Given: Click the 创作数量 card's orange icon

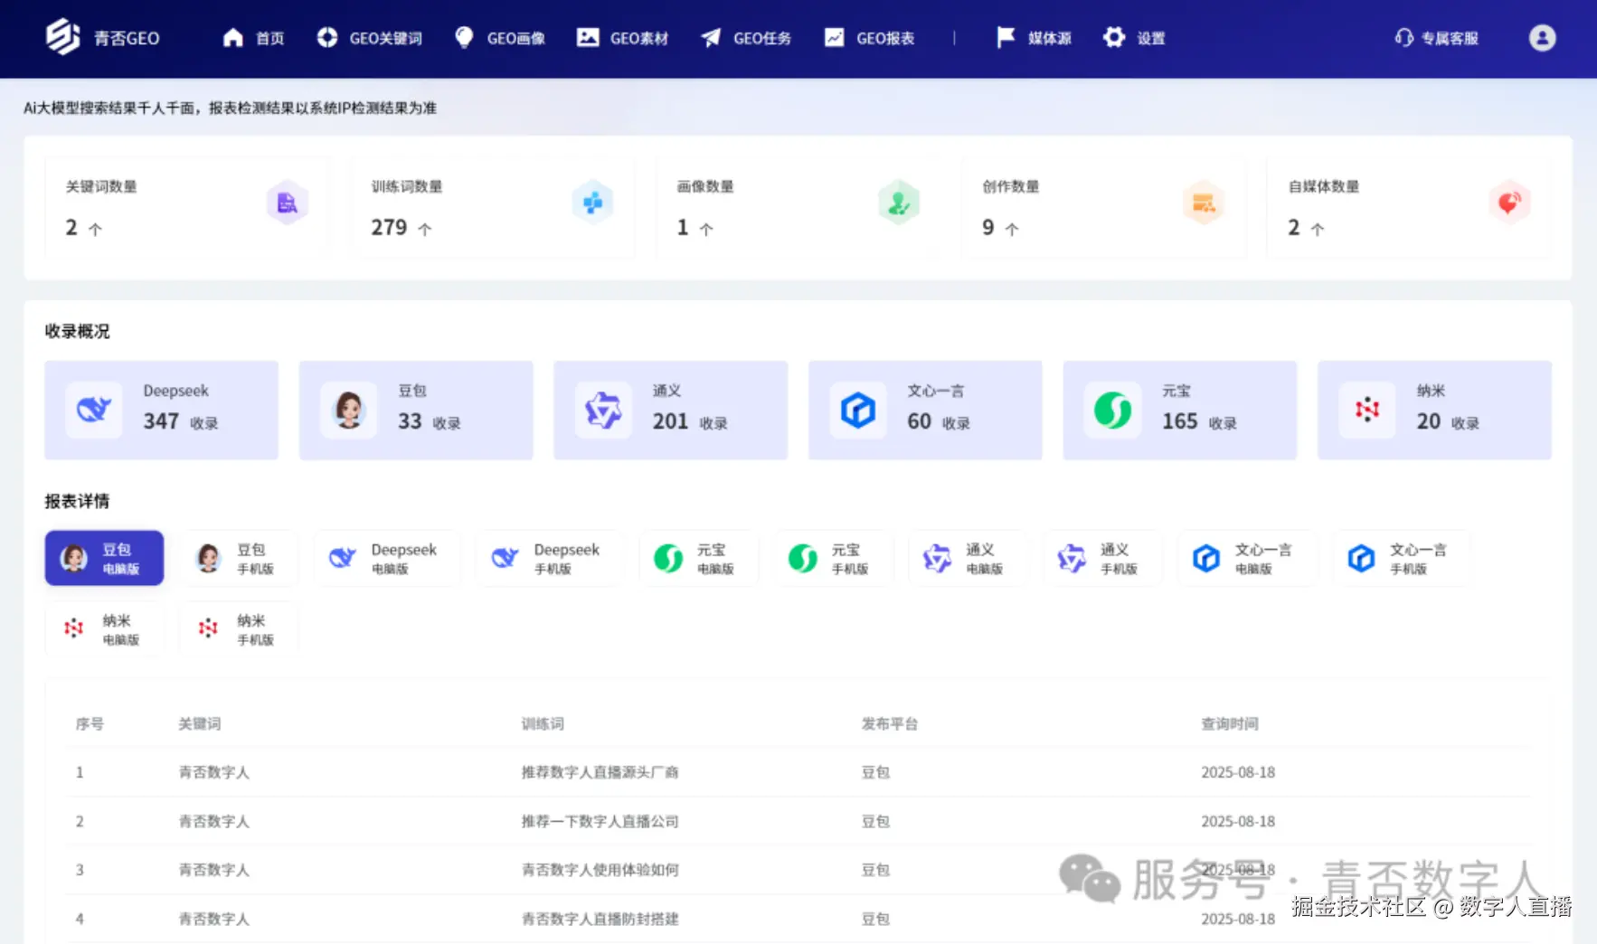Looking at the screenshot, I should click(1204, 203).
